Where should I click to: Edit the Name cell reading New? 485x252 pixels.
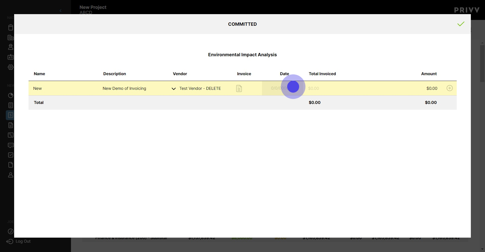click(x=37, y=88)
